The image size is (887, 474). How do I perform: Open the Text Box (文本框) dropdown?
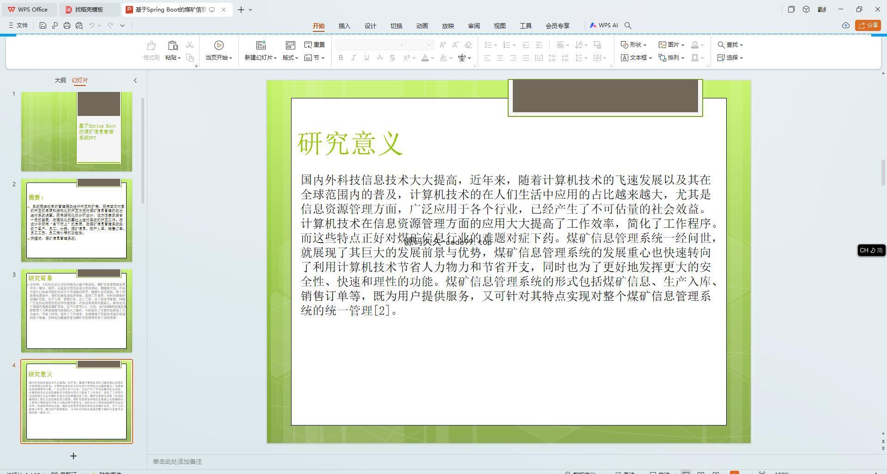pyautogui.click(x=636, y=58)
